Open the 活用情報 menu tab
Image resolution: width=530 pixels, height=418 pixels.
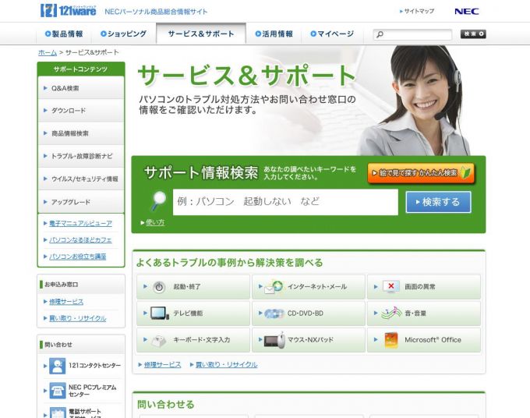274,34
